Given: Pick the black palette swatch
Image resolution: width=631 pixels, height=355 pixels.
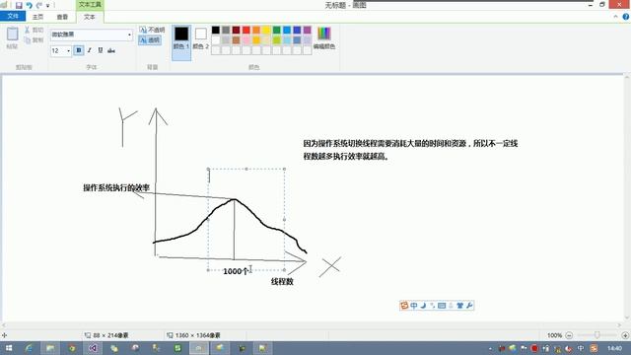Looking at the screenshot, I should [216, 30].
